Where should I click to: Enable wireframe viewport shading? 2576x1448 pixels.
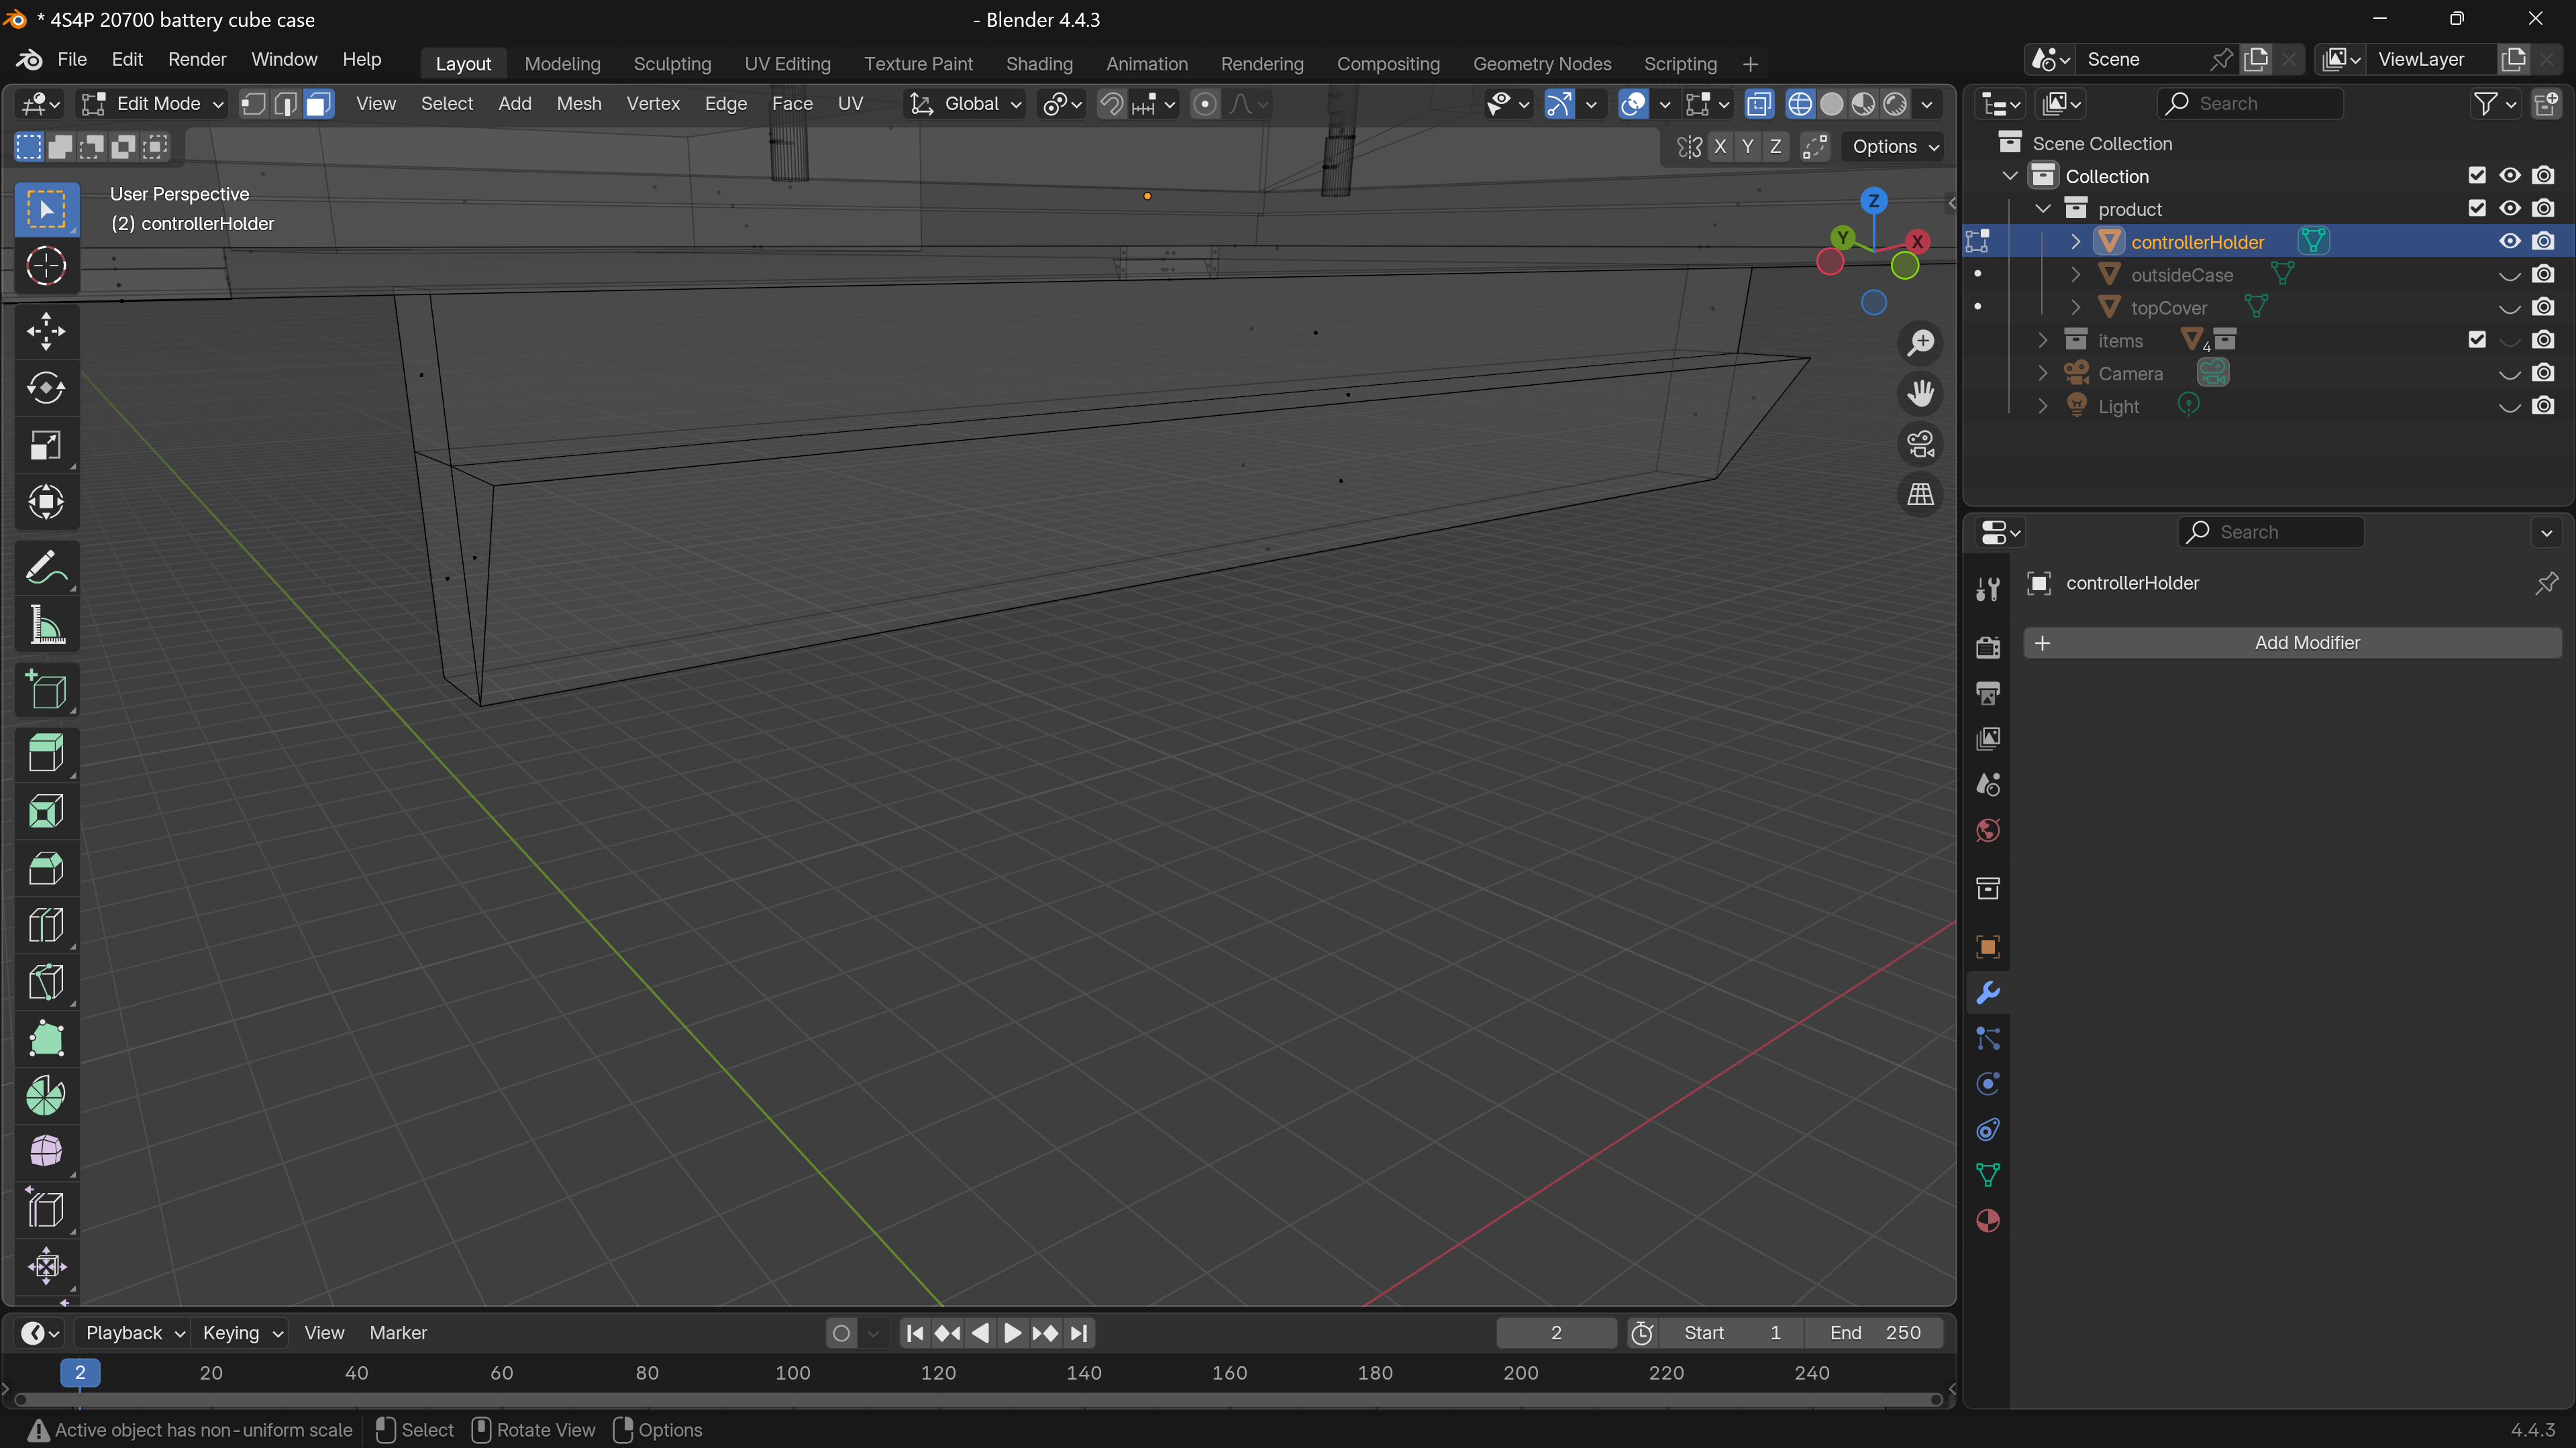click(1799, 104)
